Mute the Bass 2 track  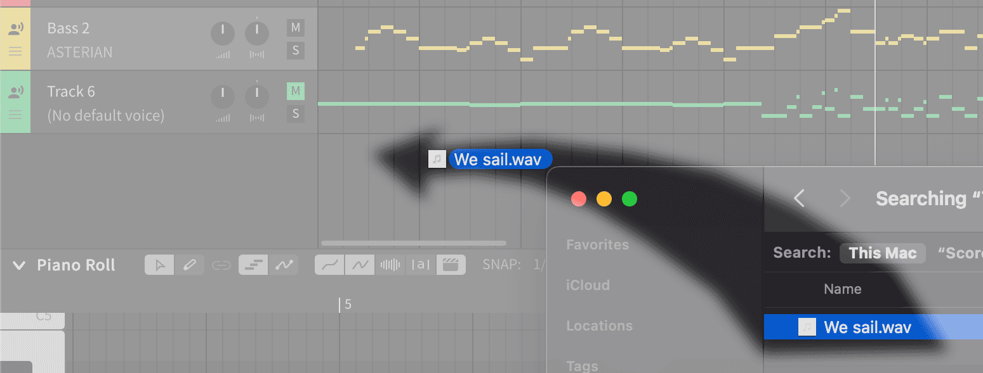295,27
